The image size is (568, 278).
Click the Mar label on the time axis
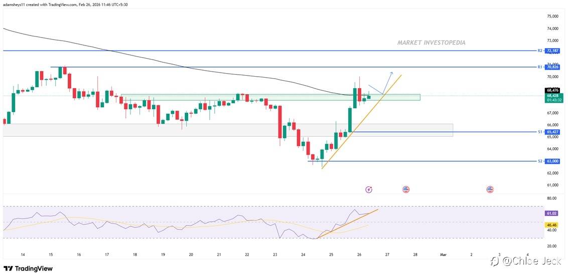pyautogui.click(x=443, y=255)
